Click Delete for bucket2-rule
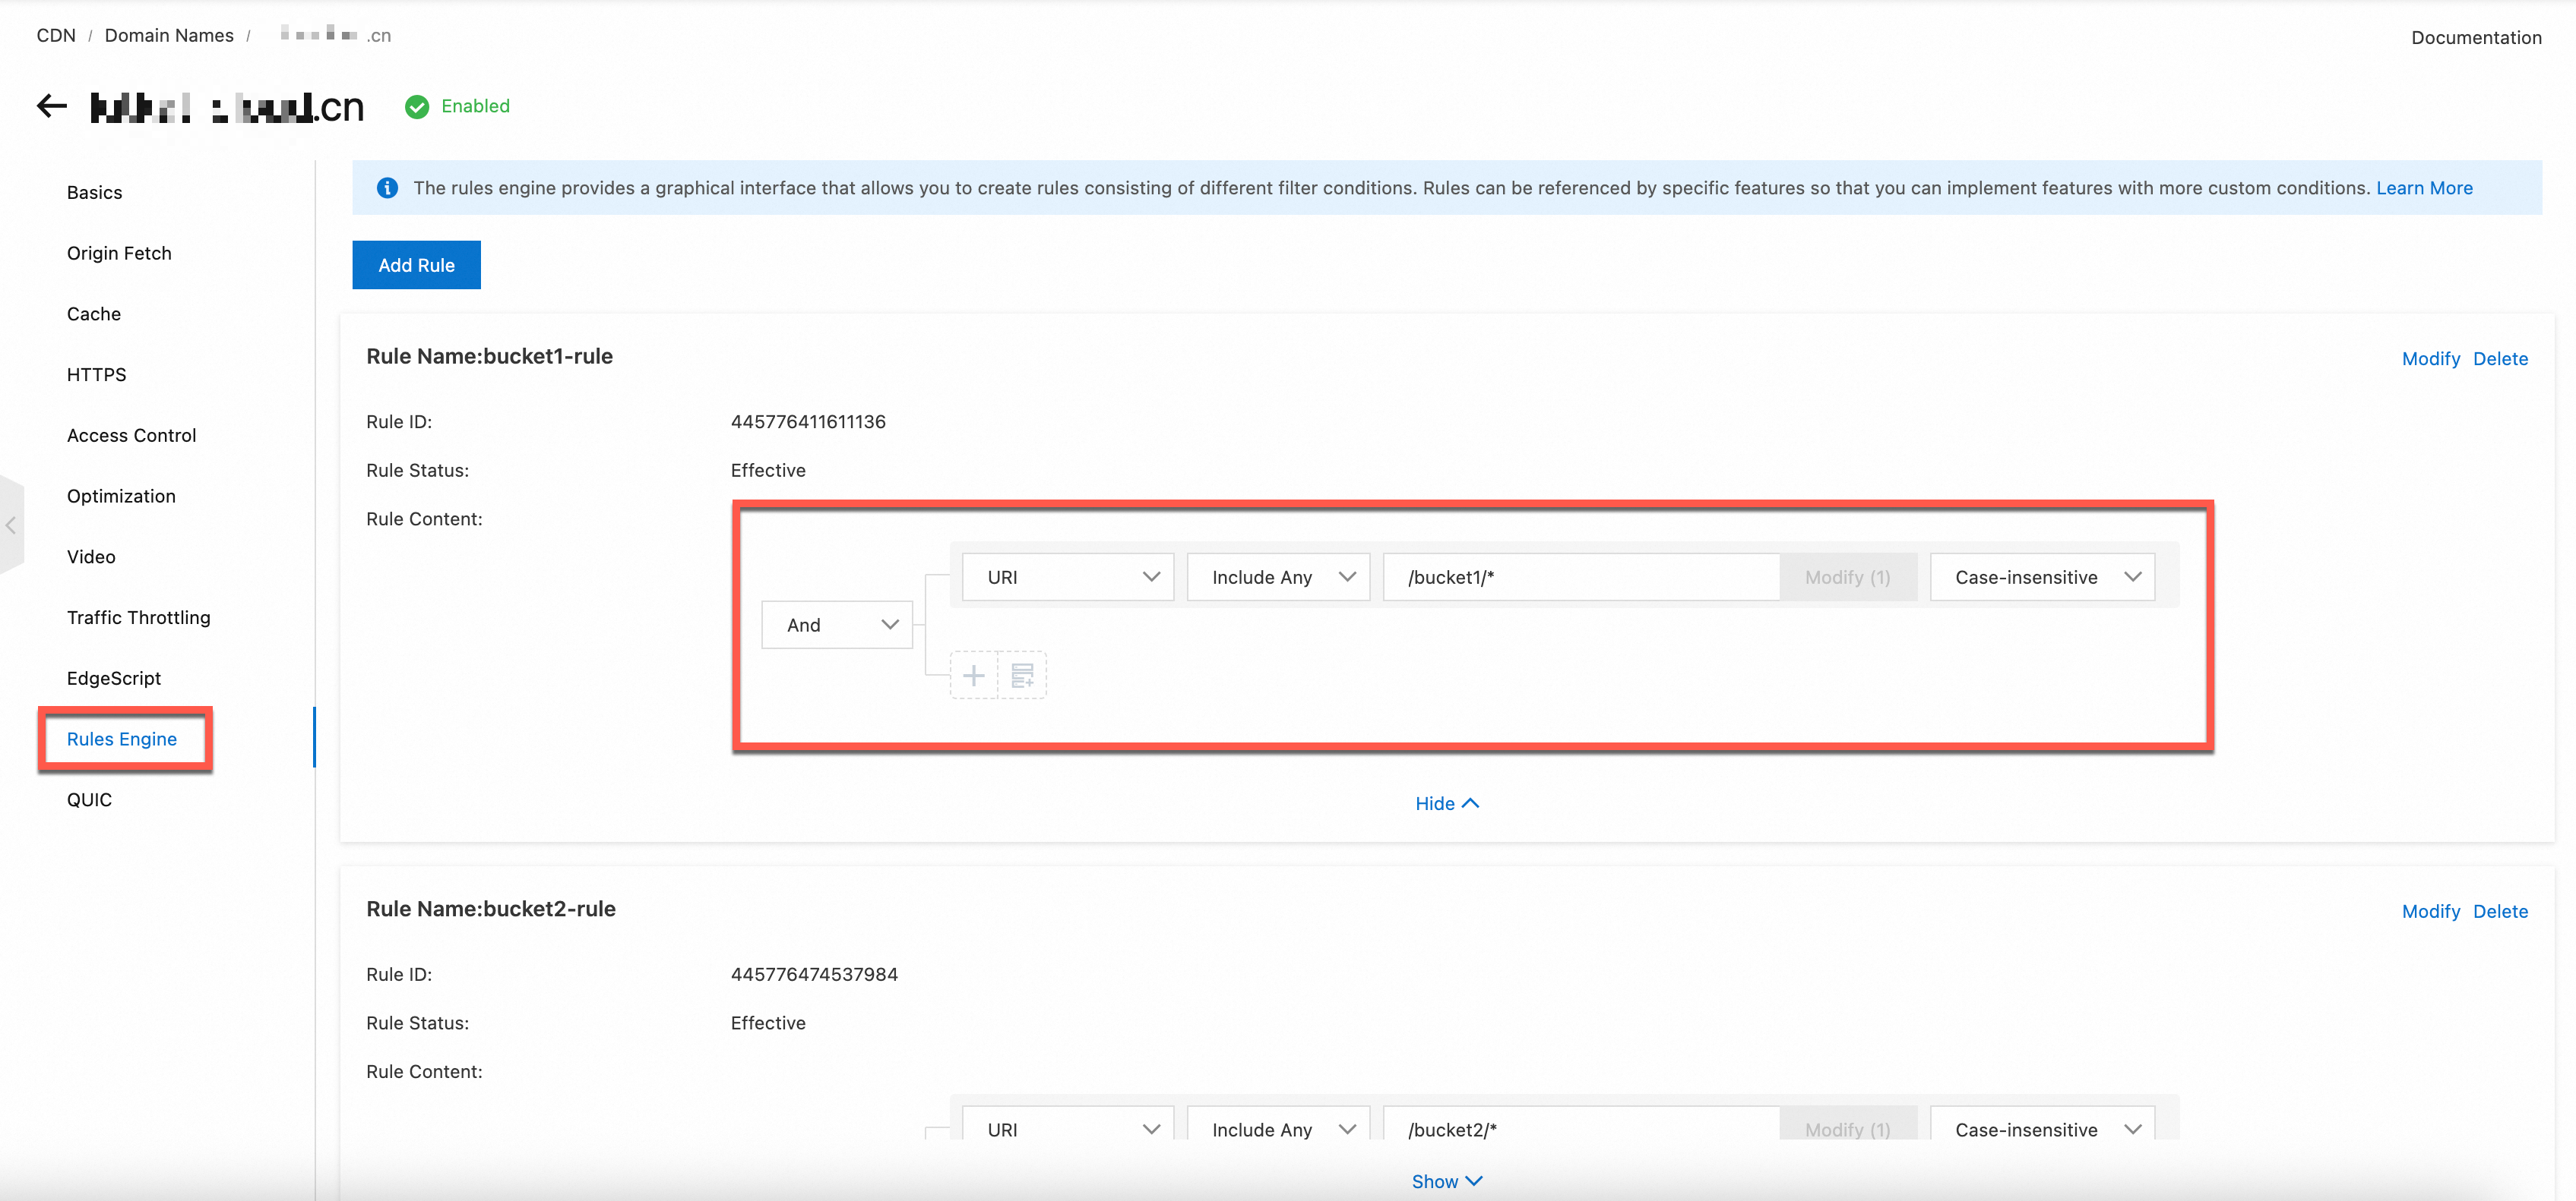The height and width of the screenshot is (1201, 2576). point(2500,911)
